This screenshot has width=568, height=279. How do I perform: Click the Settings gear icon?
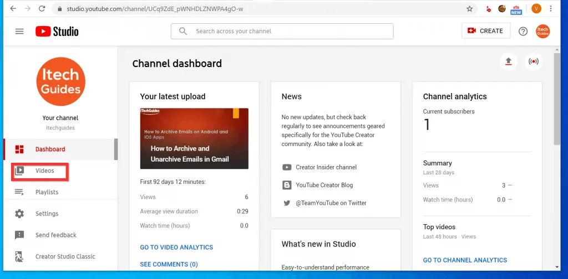point(19,214)
